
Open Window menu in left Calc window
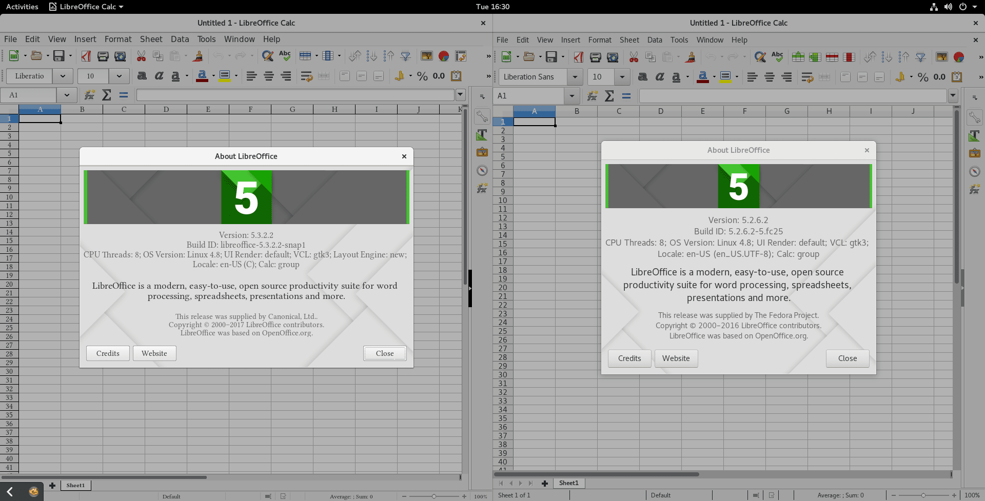[239, 39]
